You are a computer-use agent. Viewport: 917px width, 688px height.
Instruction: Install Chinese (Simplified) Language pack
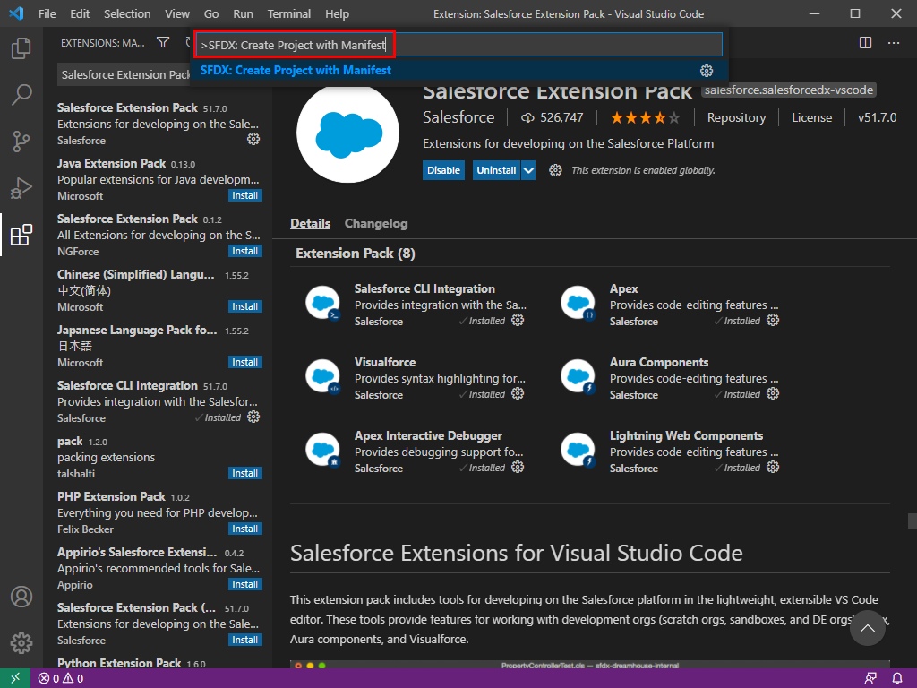245,306
